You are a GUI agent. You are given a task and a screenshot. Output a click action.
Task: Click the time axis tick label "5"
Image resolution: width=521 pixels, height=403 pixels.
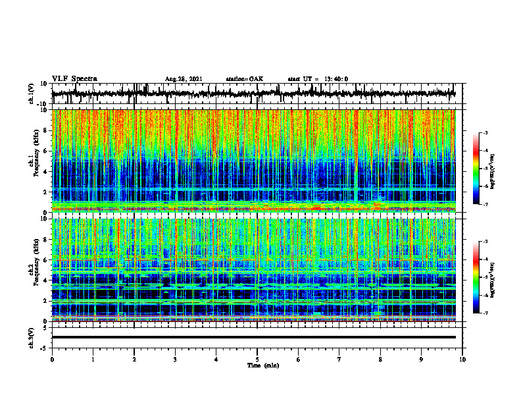257,360
